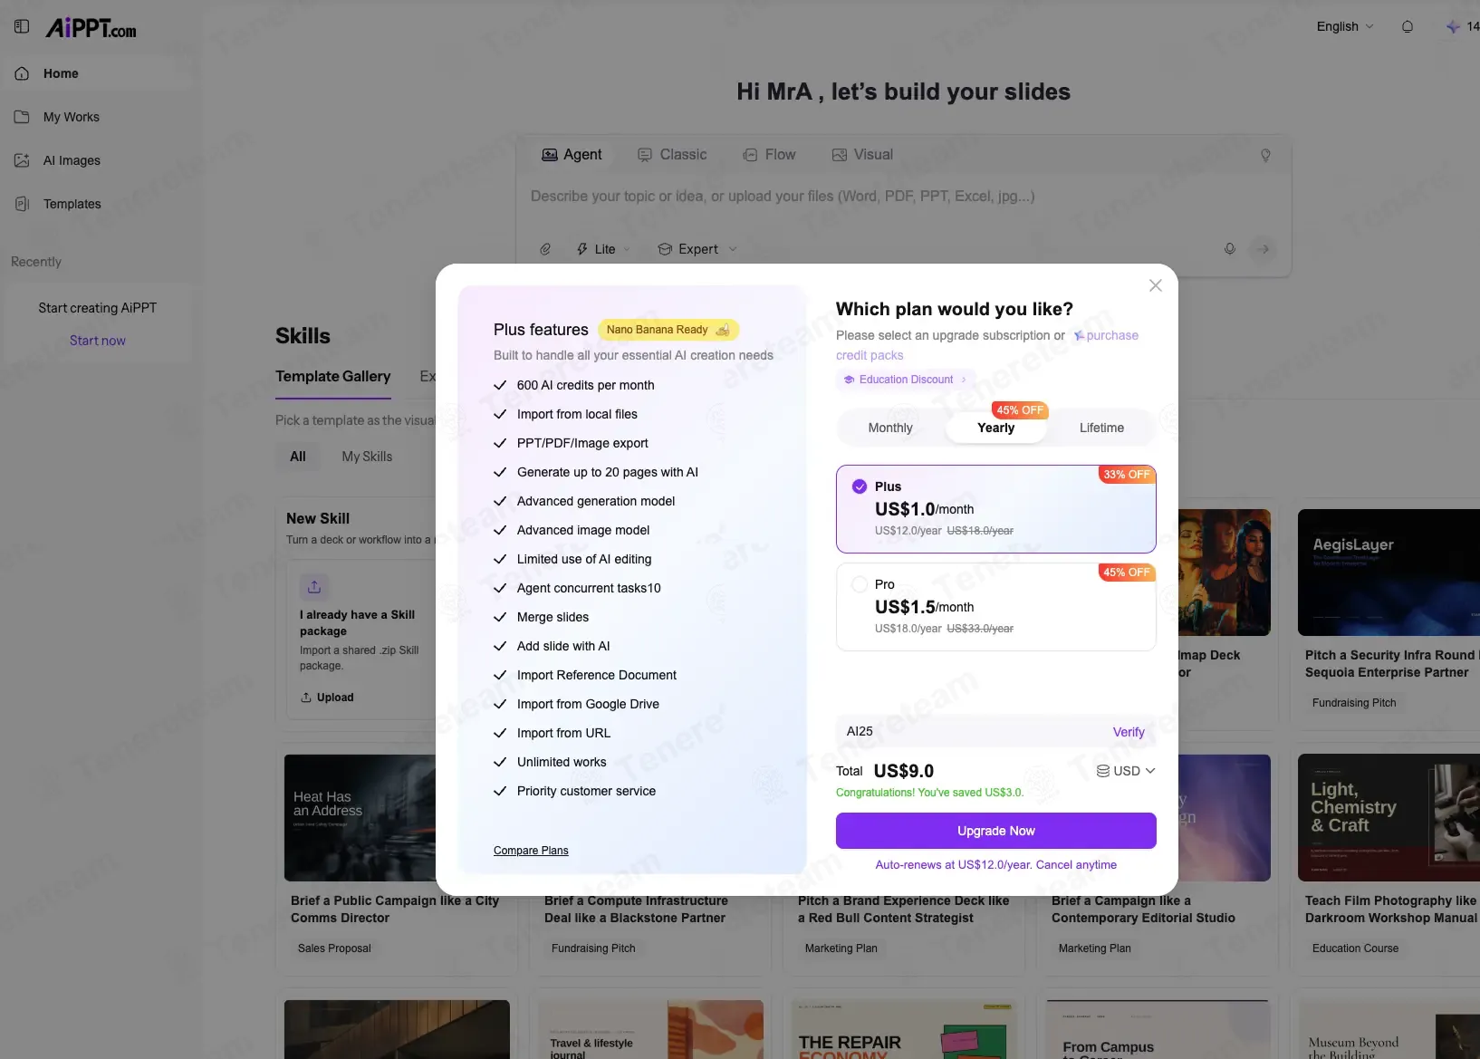Click "Auto-renews at US$12.0/year" notice
The image size is (1480, 1059).
[995, 865]
